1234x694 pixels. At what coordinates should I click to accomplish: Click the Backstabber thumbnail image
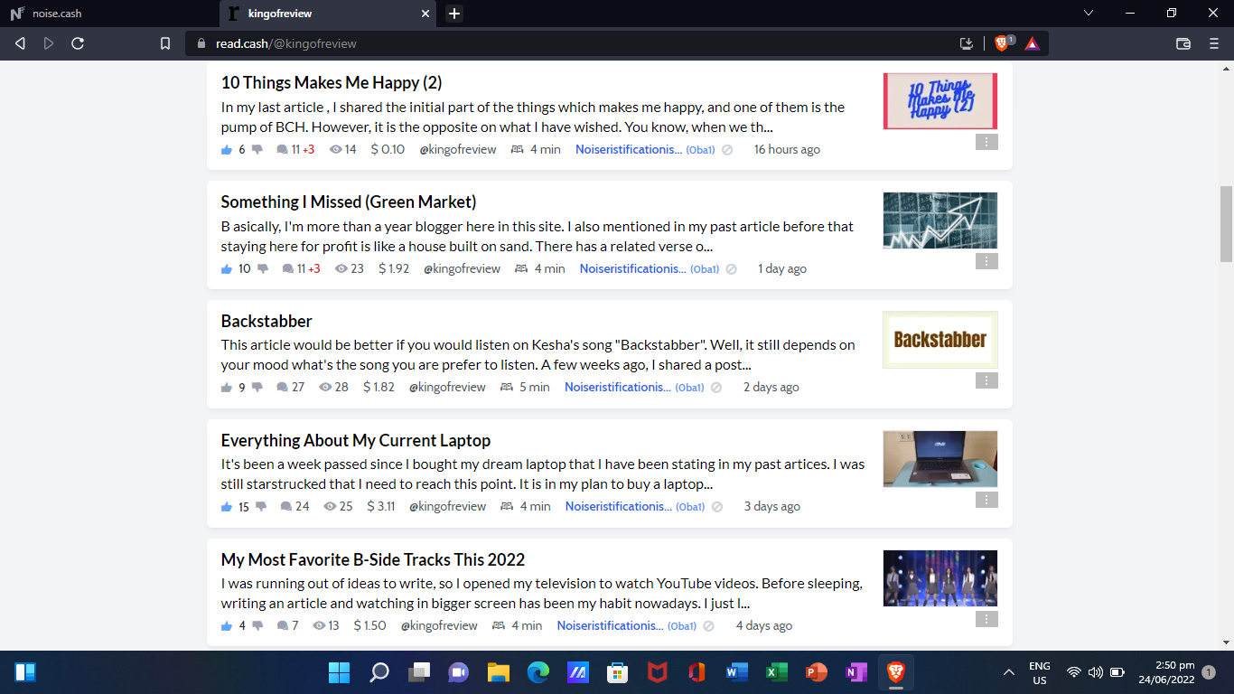click(x=940, y=340)
